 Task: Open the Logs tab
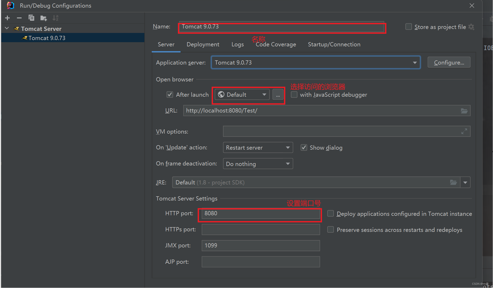[x=238, y=45]
